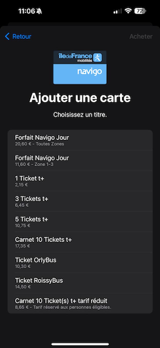This screenshot has width=160, height=348.
Task: Select the Carnet 10 tarif réduit option
Action: pos(80,303)
